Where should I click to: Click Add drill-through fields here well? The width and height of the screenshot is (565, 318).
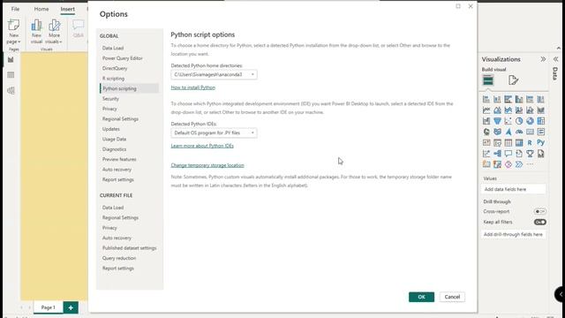[x=513, y=234]
